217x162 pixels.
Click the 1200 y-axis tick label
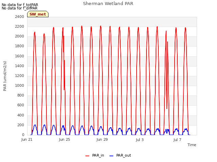(20, 76)
